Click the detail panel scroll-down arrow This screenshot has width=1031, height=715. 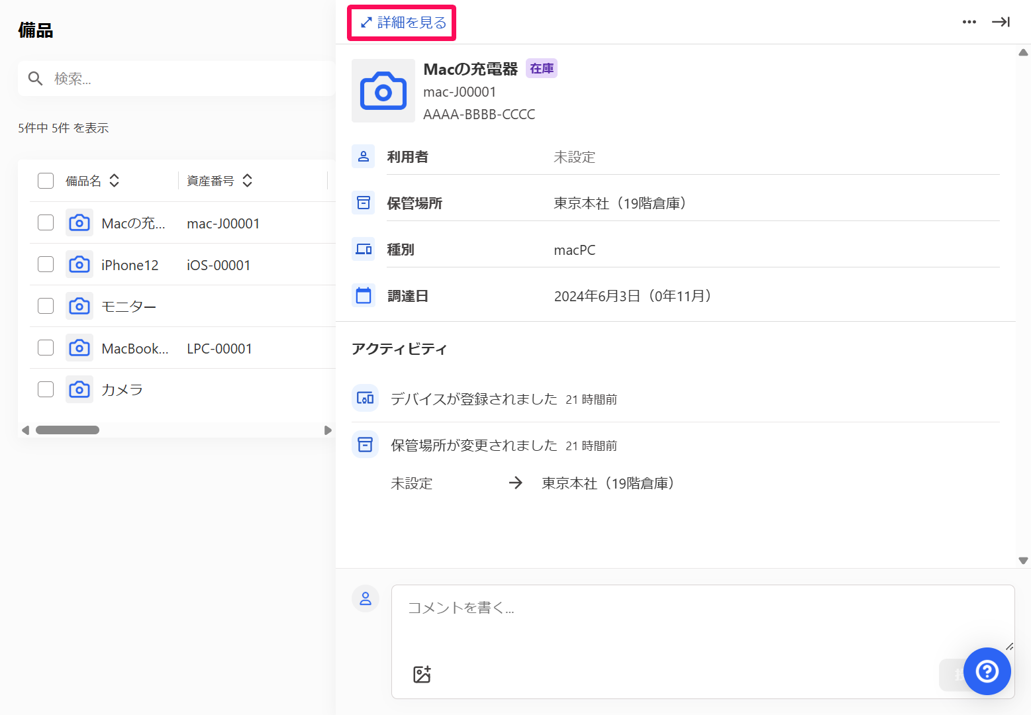(x=1023, y=560)
